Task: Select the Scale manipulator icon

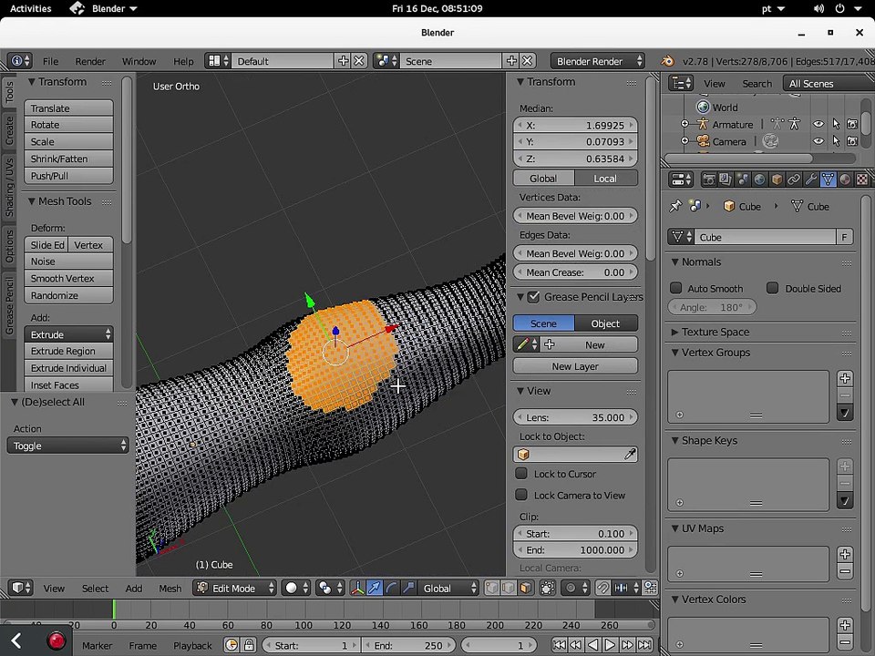Action: click(x=408, y=588)
